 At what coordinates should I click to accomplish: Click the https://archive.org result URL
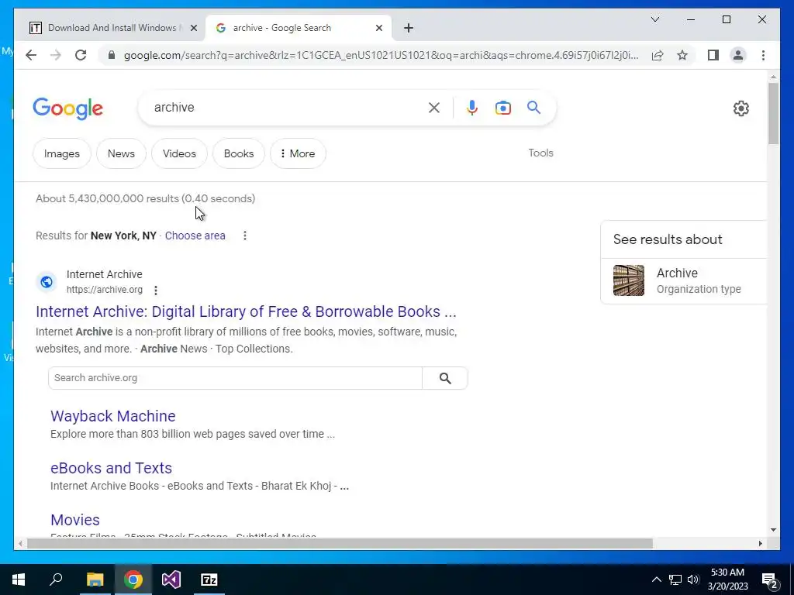pyautogui.click(x=105, y=290)
